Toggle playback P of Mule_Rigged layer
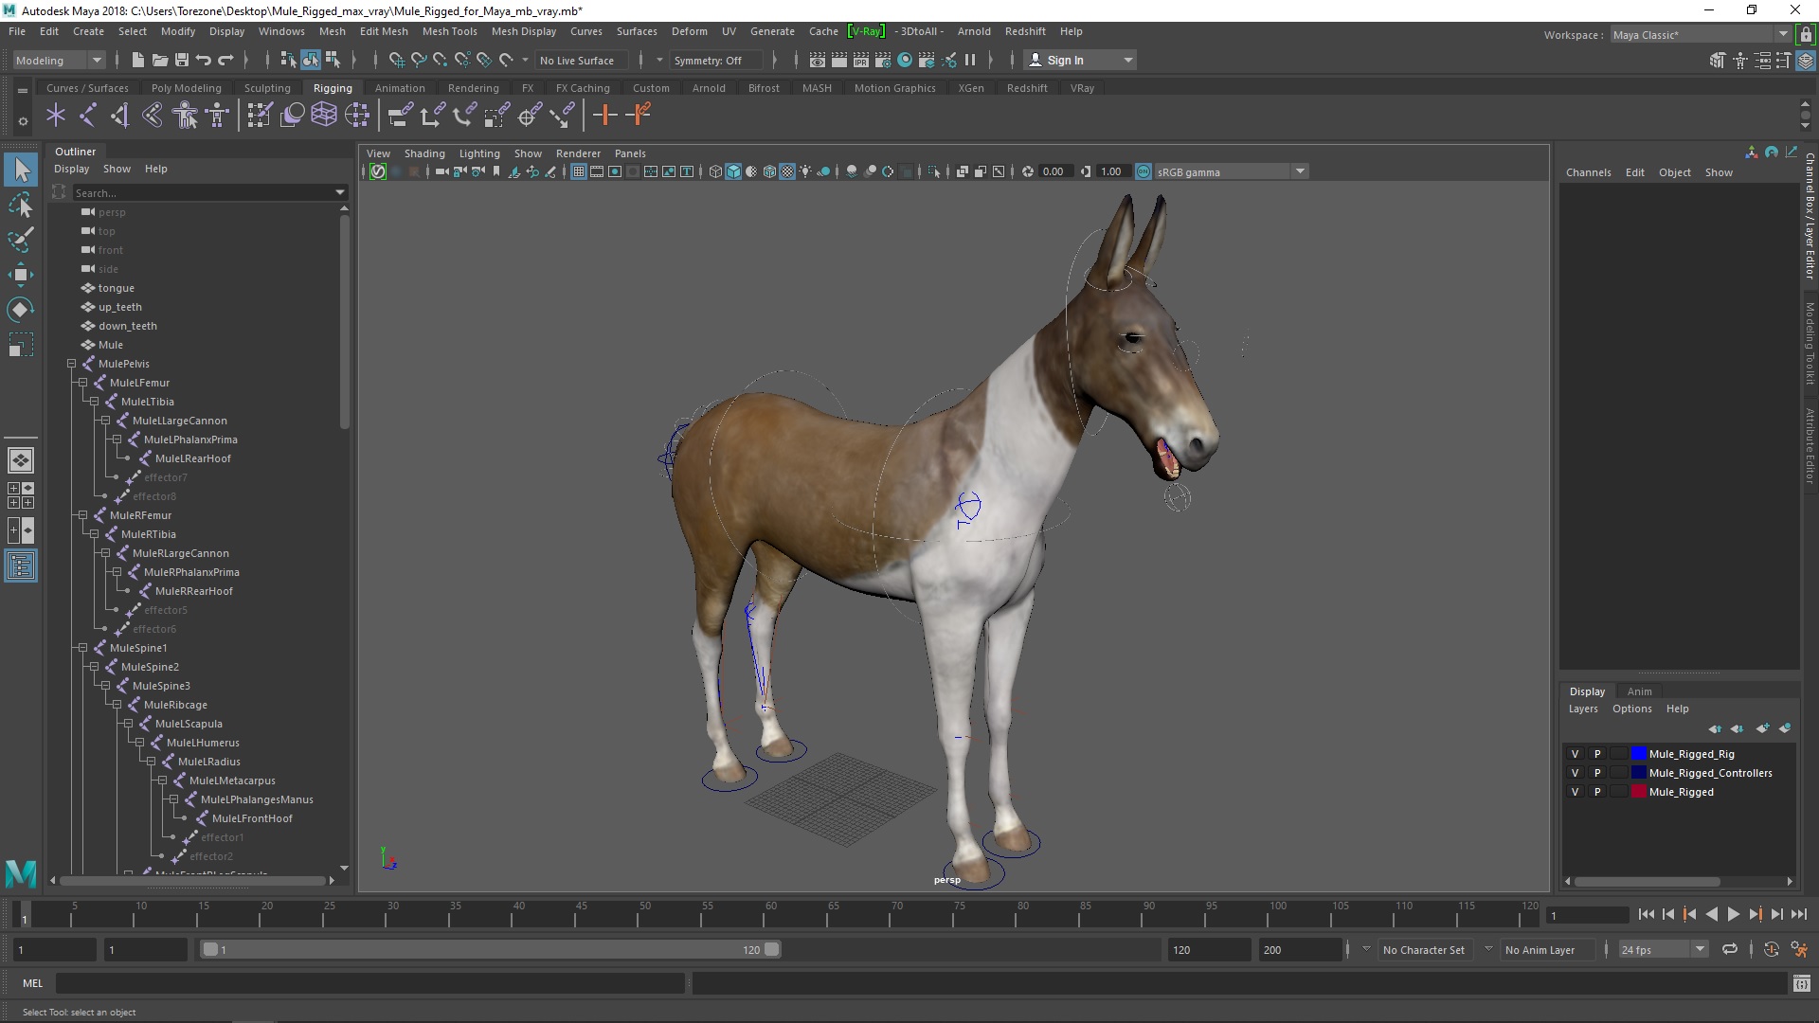The width and height of the screenshot is (1819, 1023). click(1597, 792)
